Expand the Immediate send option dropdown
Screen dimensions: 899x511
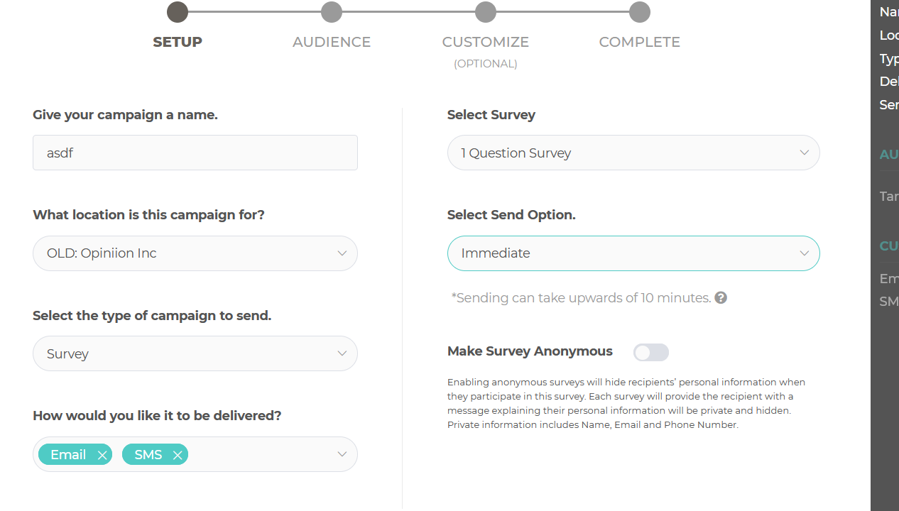[x=633, y=253]
